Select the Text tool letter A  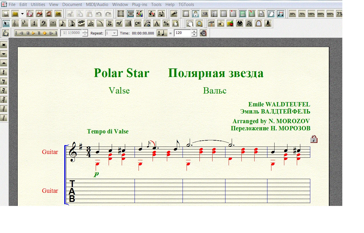[157, 23]
